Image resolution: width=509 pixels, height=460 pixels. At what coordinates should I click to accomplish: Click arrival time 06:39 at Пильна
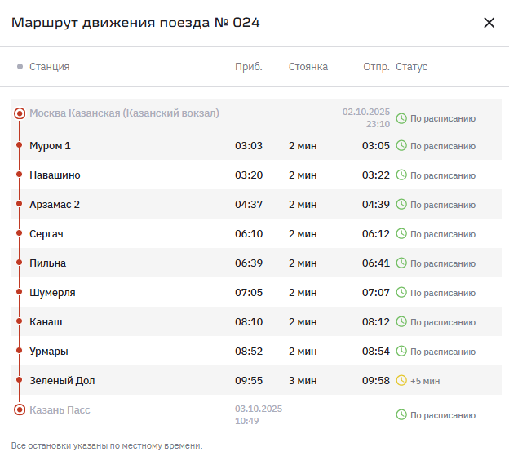pyautogui.click(x=249, y=263)
